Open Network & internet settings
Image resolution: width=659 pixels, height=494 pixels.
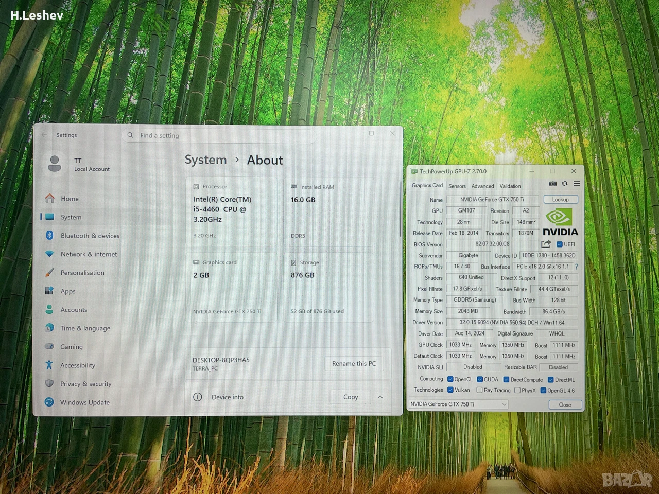point(89,254)
